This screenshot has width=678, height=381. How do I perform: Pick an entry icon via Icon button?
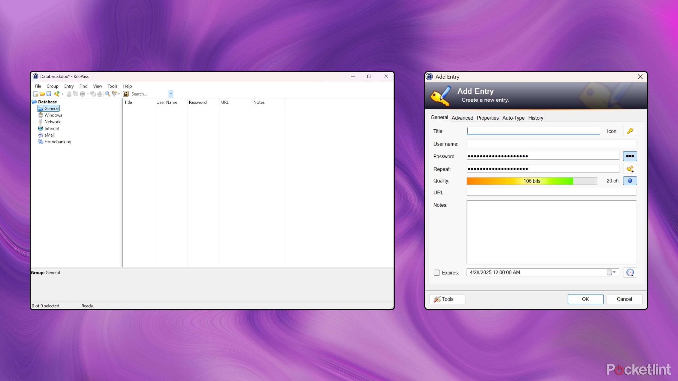pyautogui.click(x=630, y=131)
